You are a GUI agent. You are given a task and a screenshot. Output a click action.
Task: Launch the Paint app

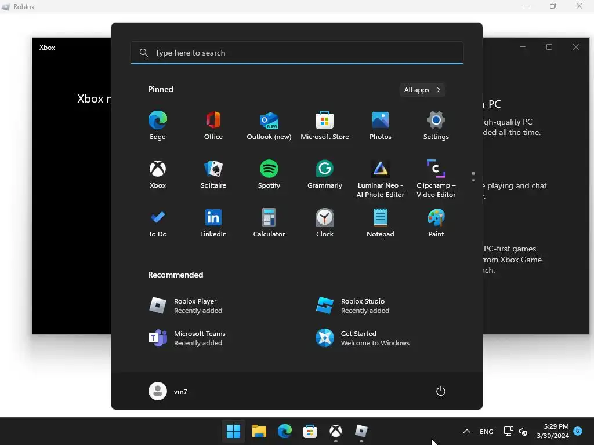[x=436, y=223]
